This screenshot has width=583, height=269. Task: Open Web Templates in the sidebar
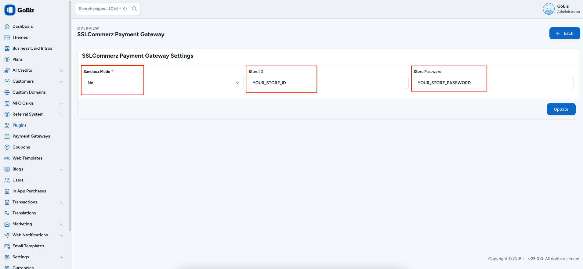tap(34, 158)
